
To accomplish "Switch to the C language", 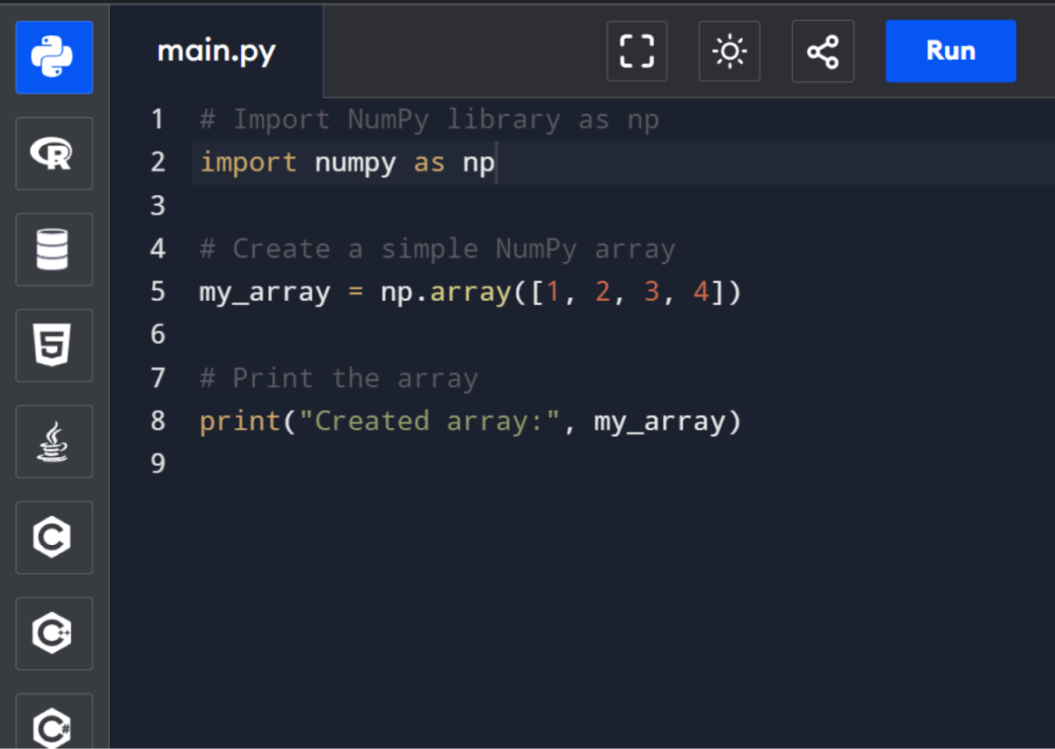I will (54, 537).
